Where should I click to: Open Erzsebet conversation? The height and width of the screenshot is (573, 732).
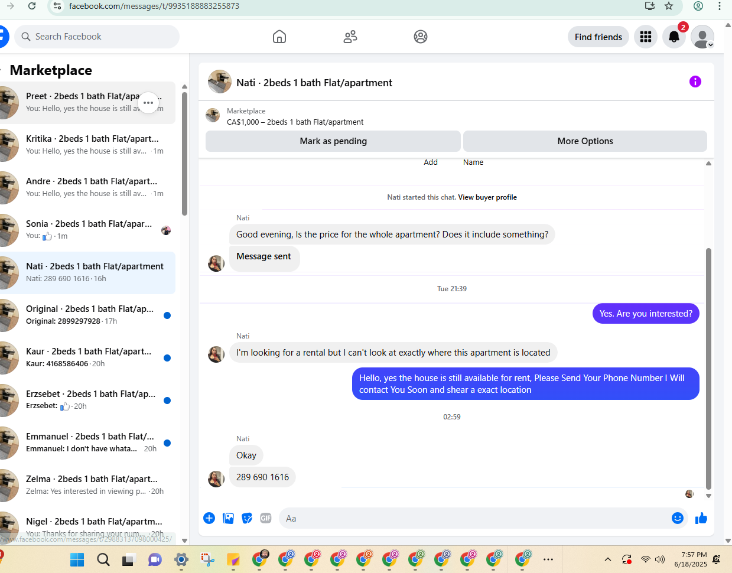[87, 401]
